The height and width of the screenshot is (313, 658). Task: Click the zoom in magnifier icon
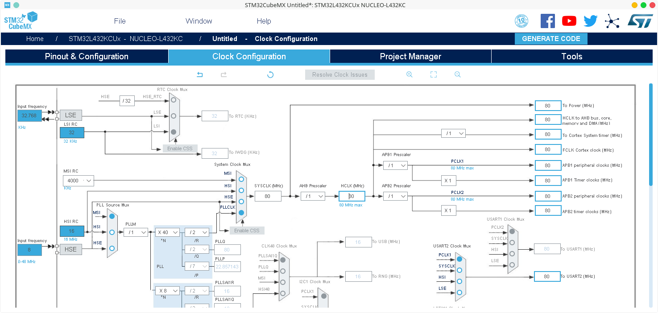pyautogui.click(x=410, y=74)
